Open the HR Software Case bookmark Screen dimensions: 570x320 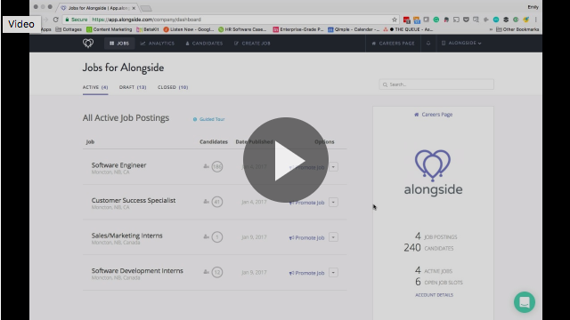click(x=242, y=29)
